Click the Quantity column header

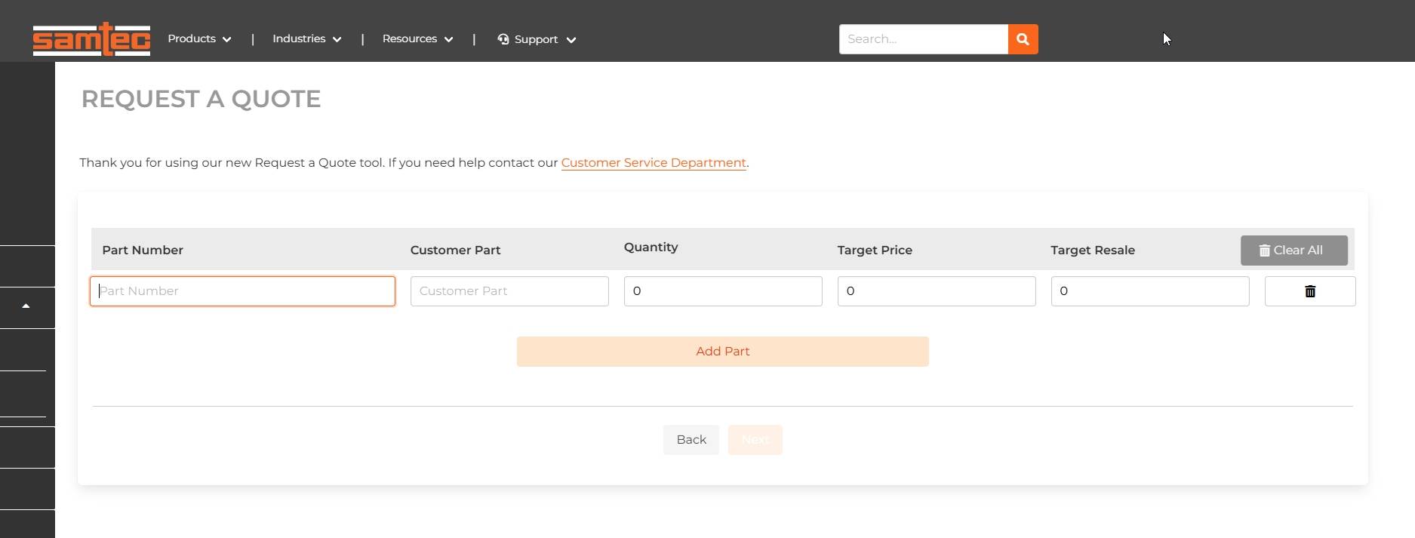pos(651,247)
